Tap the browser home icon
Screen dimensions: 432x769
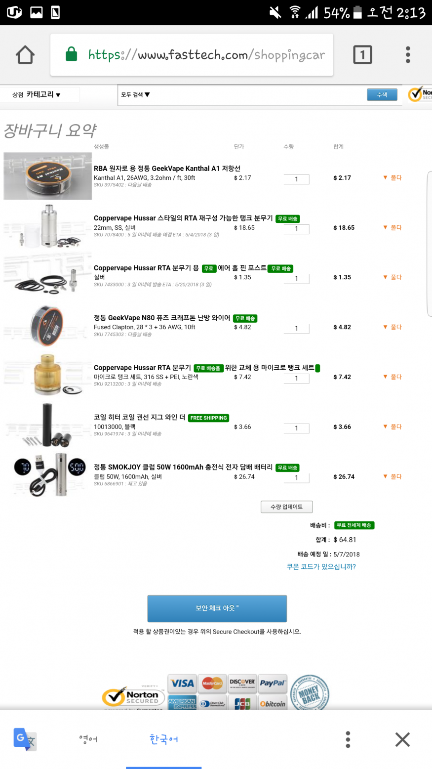coord(25,55)
